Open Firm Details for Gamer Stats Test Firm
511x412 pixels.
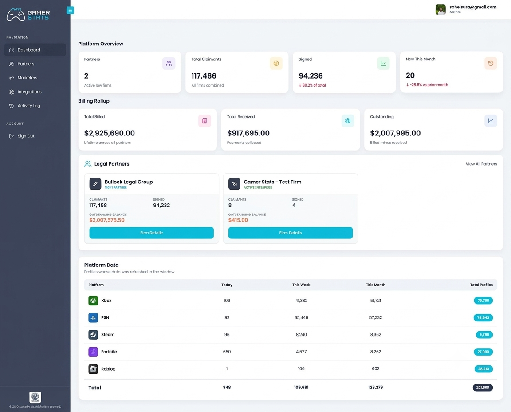(x=291, y=233)
